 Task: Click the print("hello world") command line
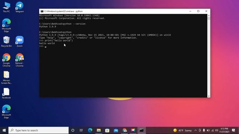56,41
